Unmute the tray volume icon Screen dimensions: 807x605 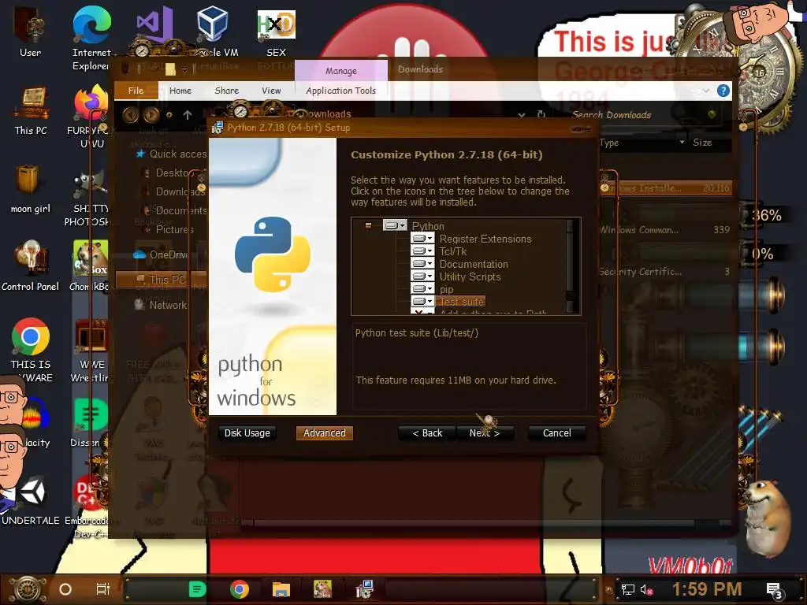click(646, 589)
